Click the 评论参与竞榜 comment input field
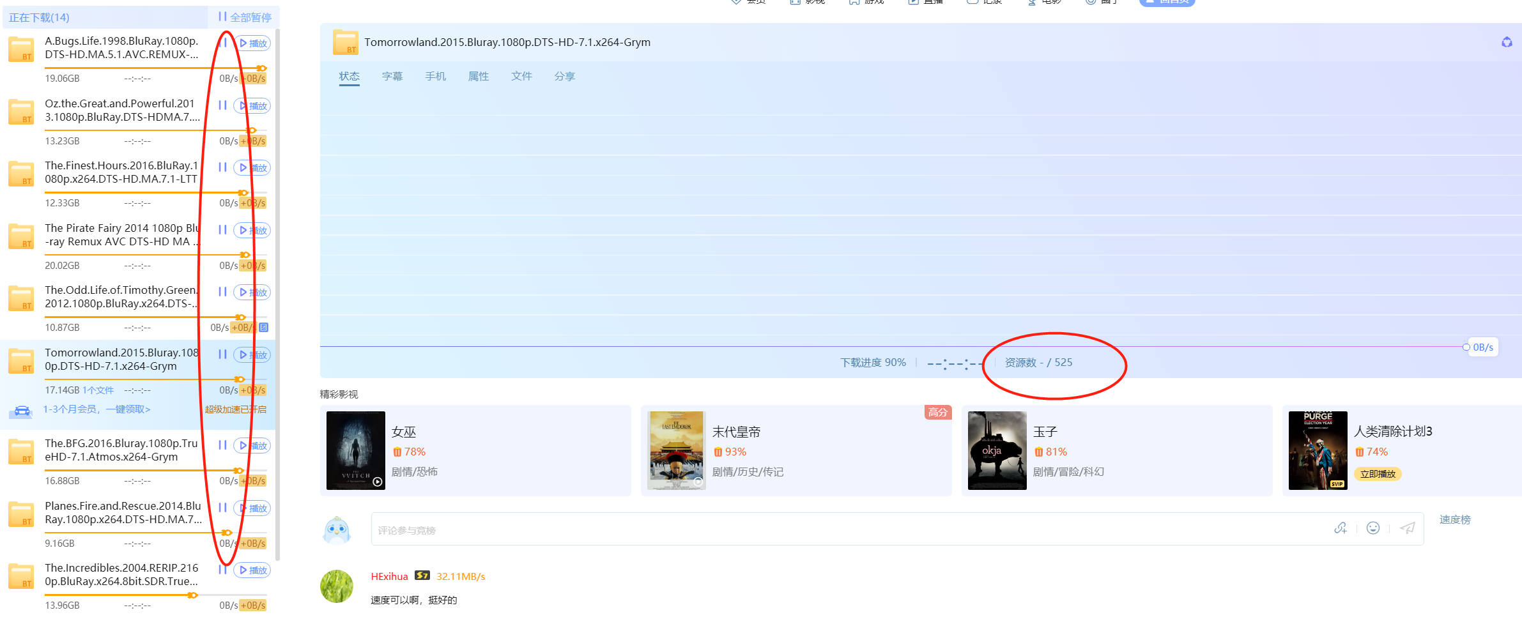The height and width of the screenshot is (617, 1522). [831, 529]
